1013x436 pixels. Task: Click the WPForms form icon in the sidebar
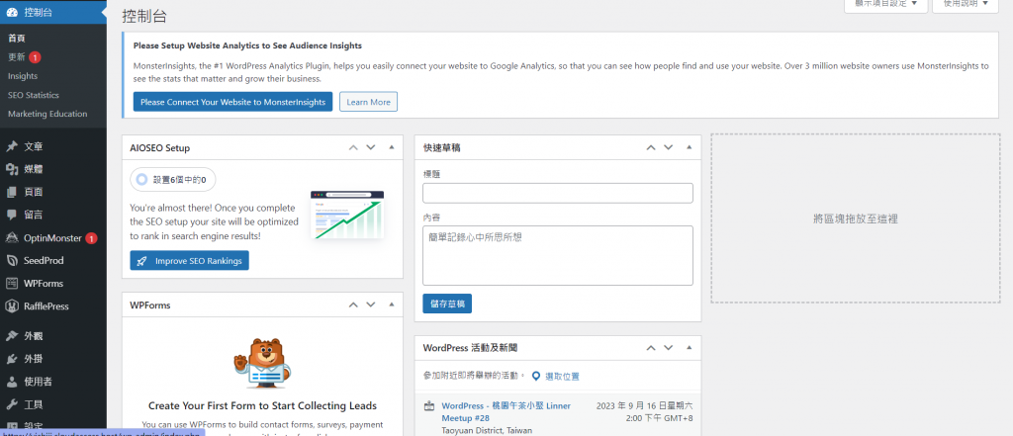point(12,283)
